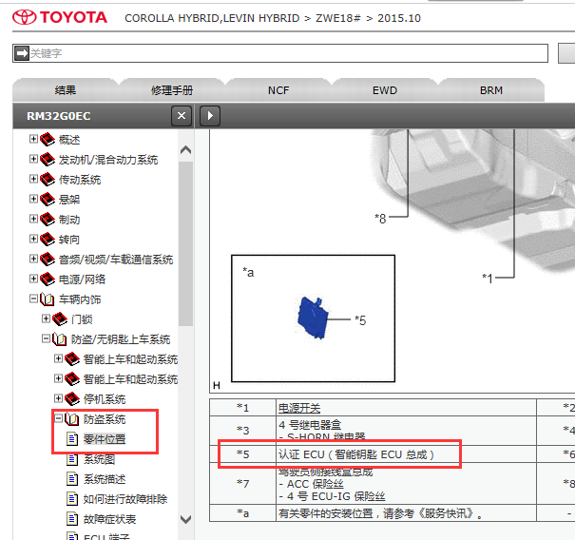Viewport: 575px width, 540px height.
Task: Select 车辆内饰 in the tree
Action: pyautogui.click(x=80, y=299)
